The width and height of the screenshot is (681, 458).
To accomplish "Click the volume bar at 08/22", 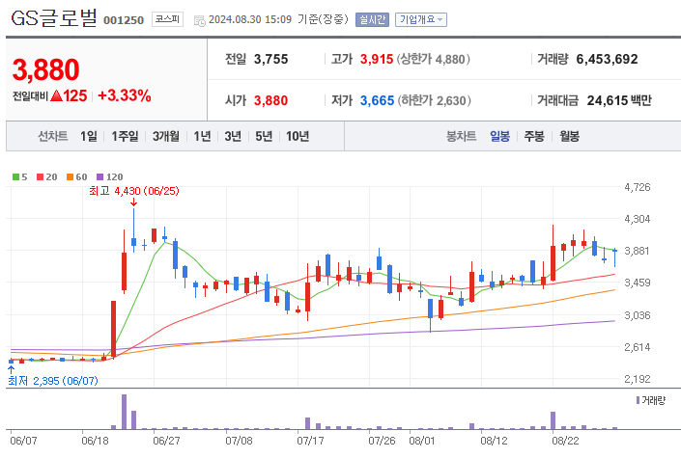I will (x=553, y=420).
